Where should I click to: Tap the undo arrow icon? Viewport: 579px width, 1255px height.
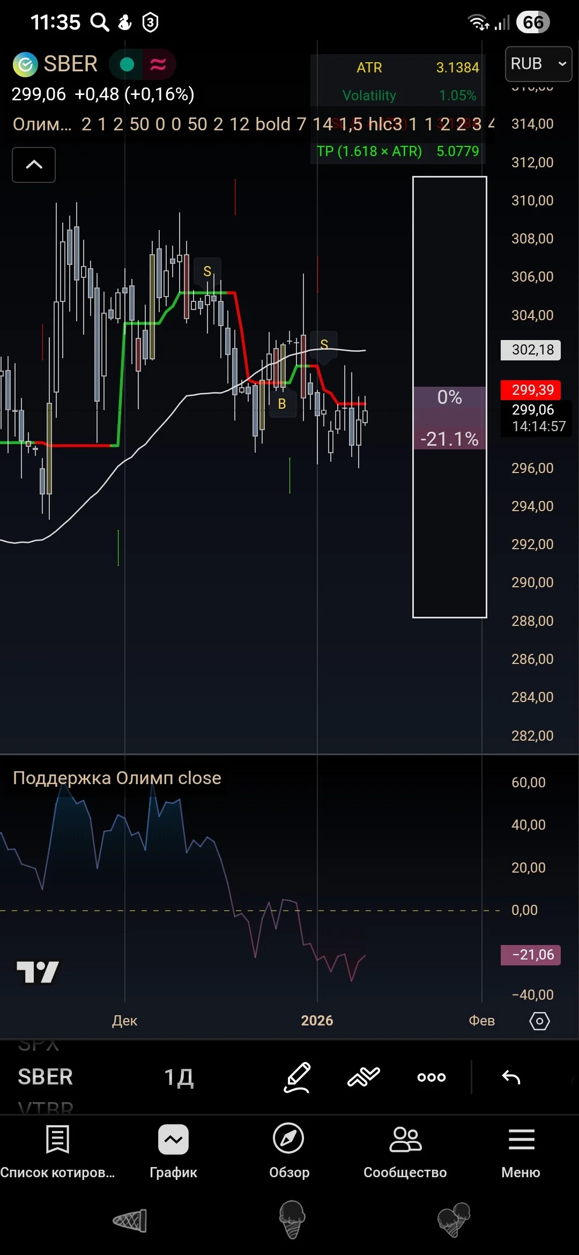click(511, 1077)
